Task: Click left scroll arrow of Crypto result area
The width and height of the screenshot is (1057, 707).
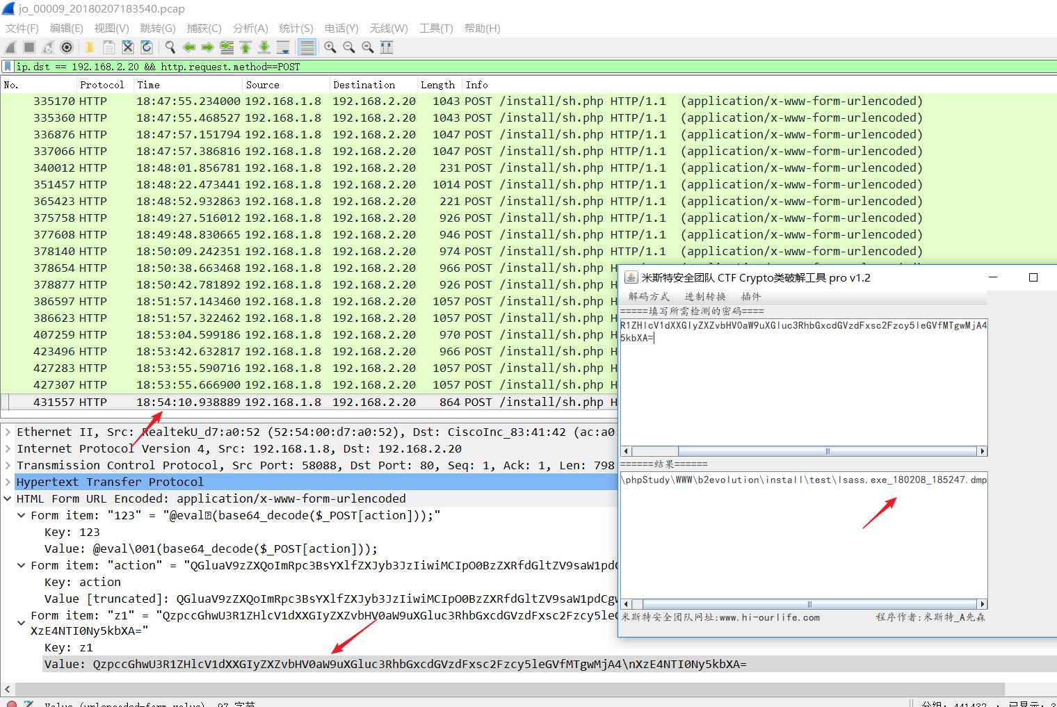Action: [625, 604]
